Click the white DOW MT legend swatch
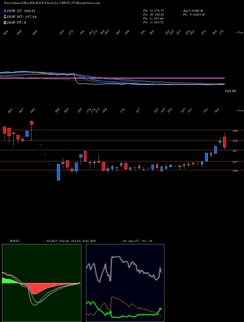 pyautogui.click(x=5, y=17)
